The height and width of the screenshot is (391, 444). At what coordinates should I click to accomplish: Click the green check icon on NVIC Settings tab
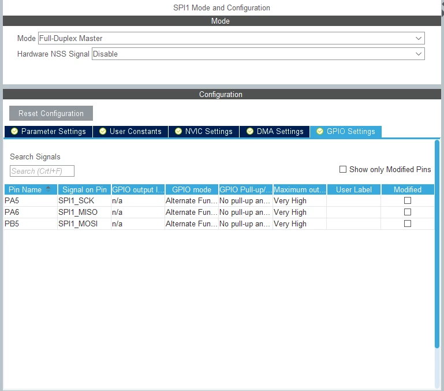click(178, 132)
